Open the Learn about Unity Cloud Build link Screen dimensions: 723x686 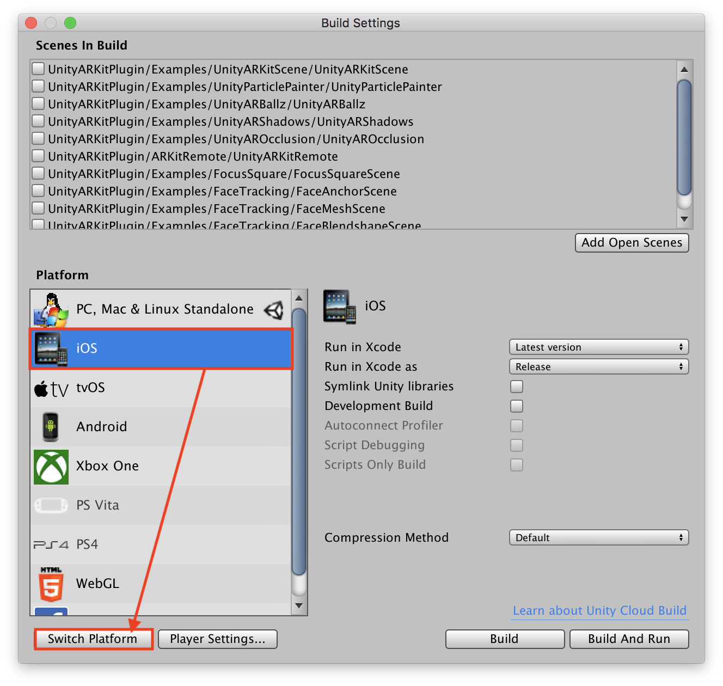599,611
